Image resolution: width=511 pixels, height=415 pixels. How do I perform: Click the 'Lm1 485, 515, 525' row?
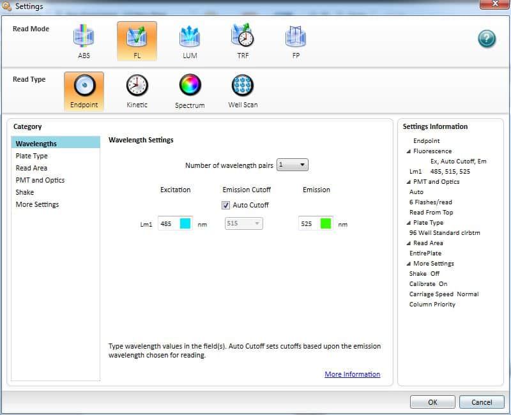click(x=439, y=171)
